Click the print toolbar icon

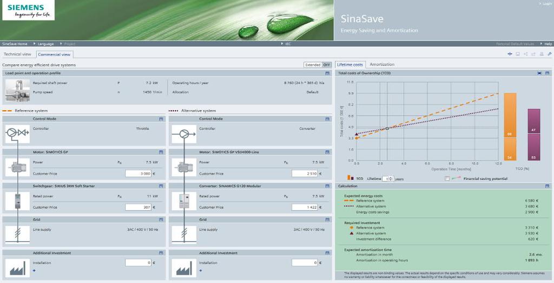pyautogui.click(x=542, y=54)
